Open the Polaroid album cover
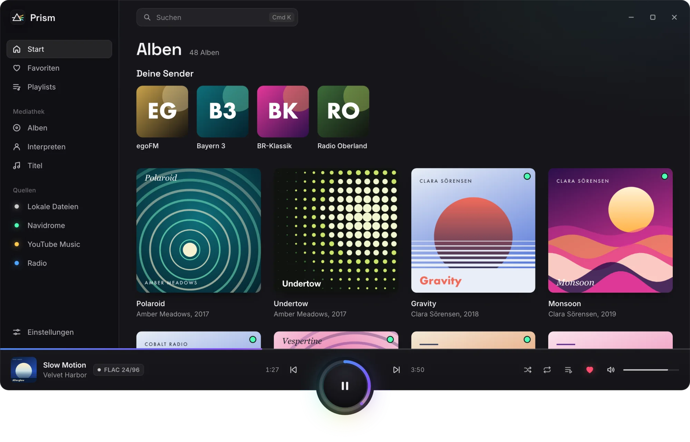 (198, 230)
